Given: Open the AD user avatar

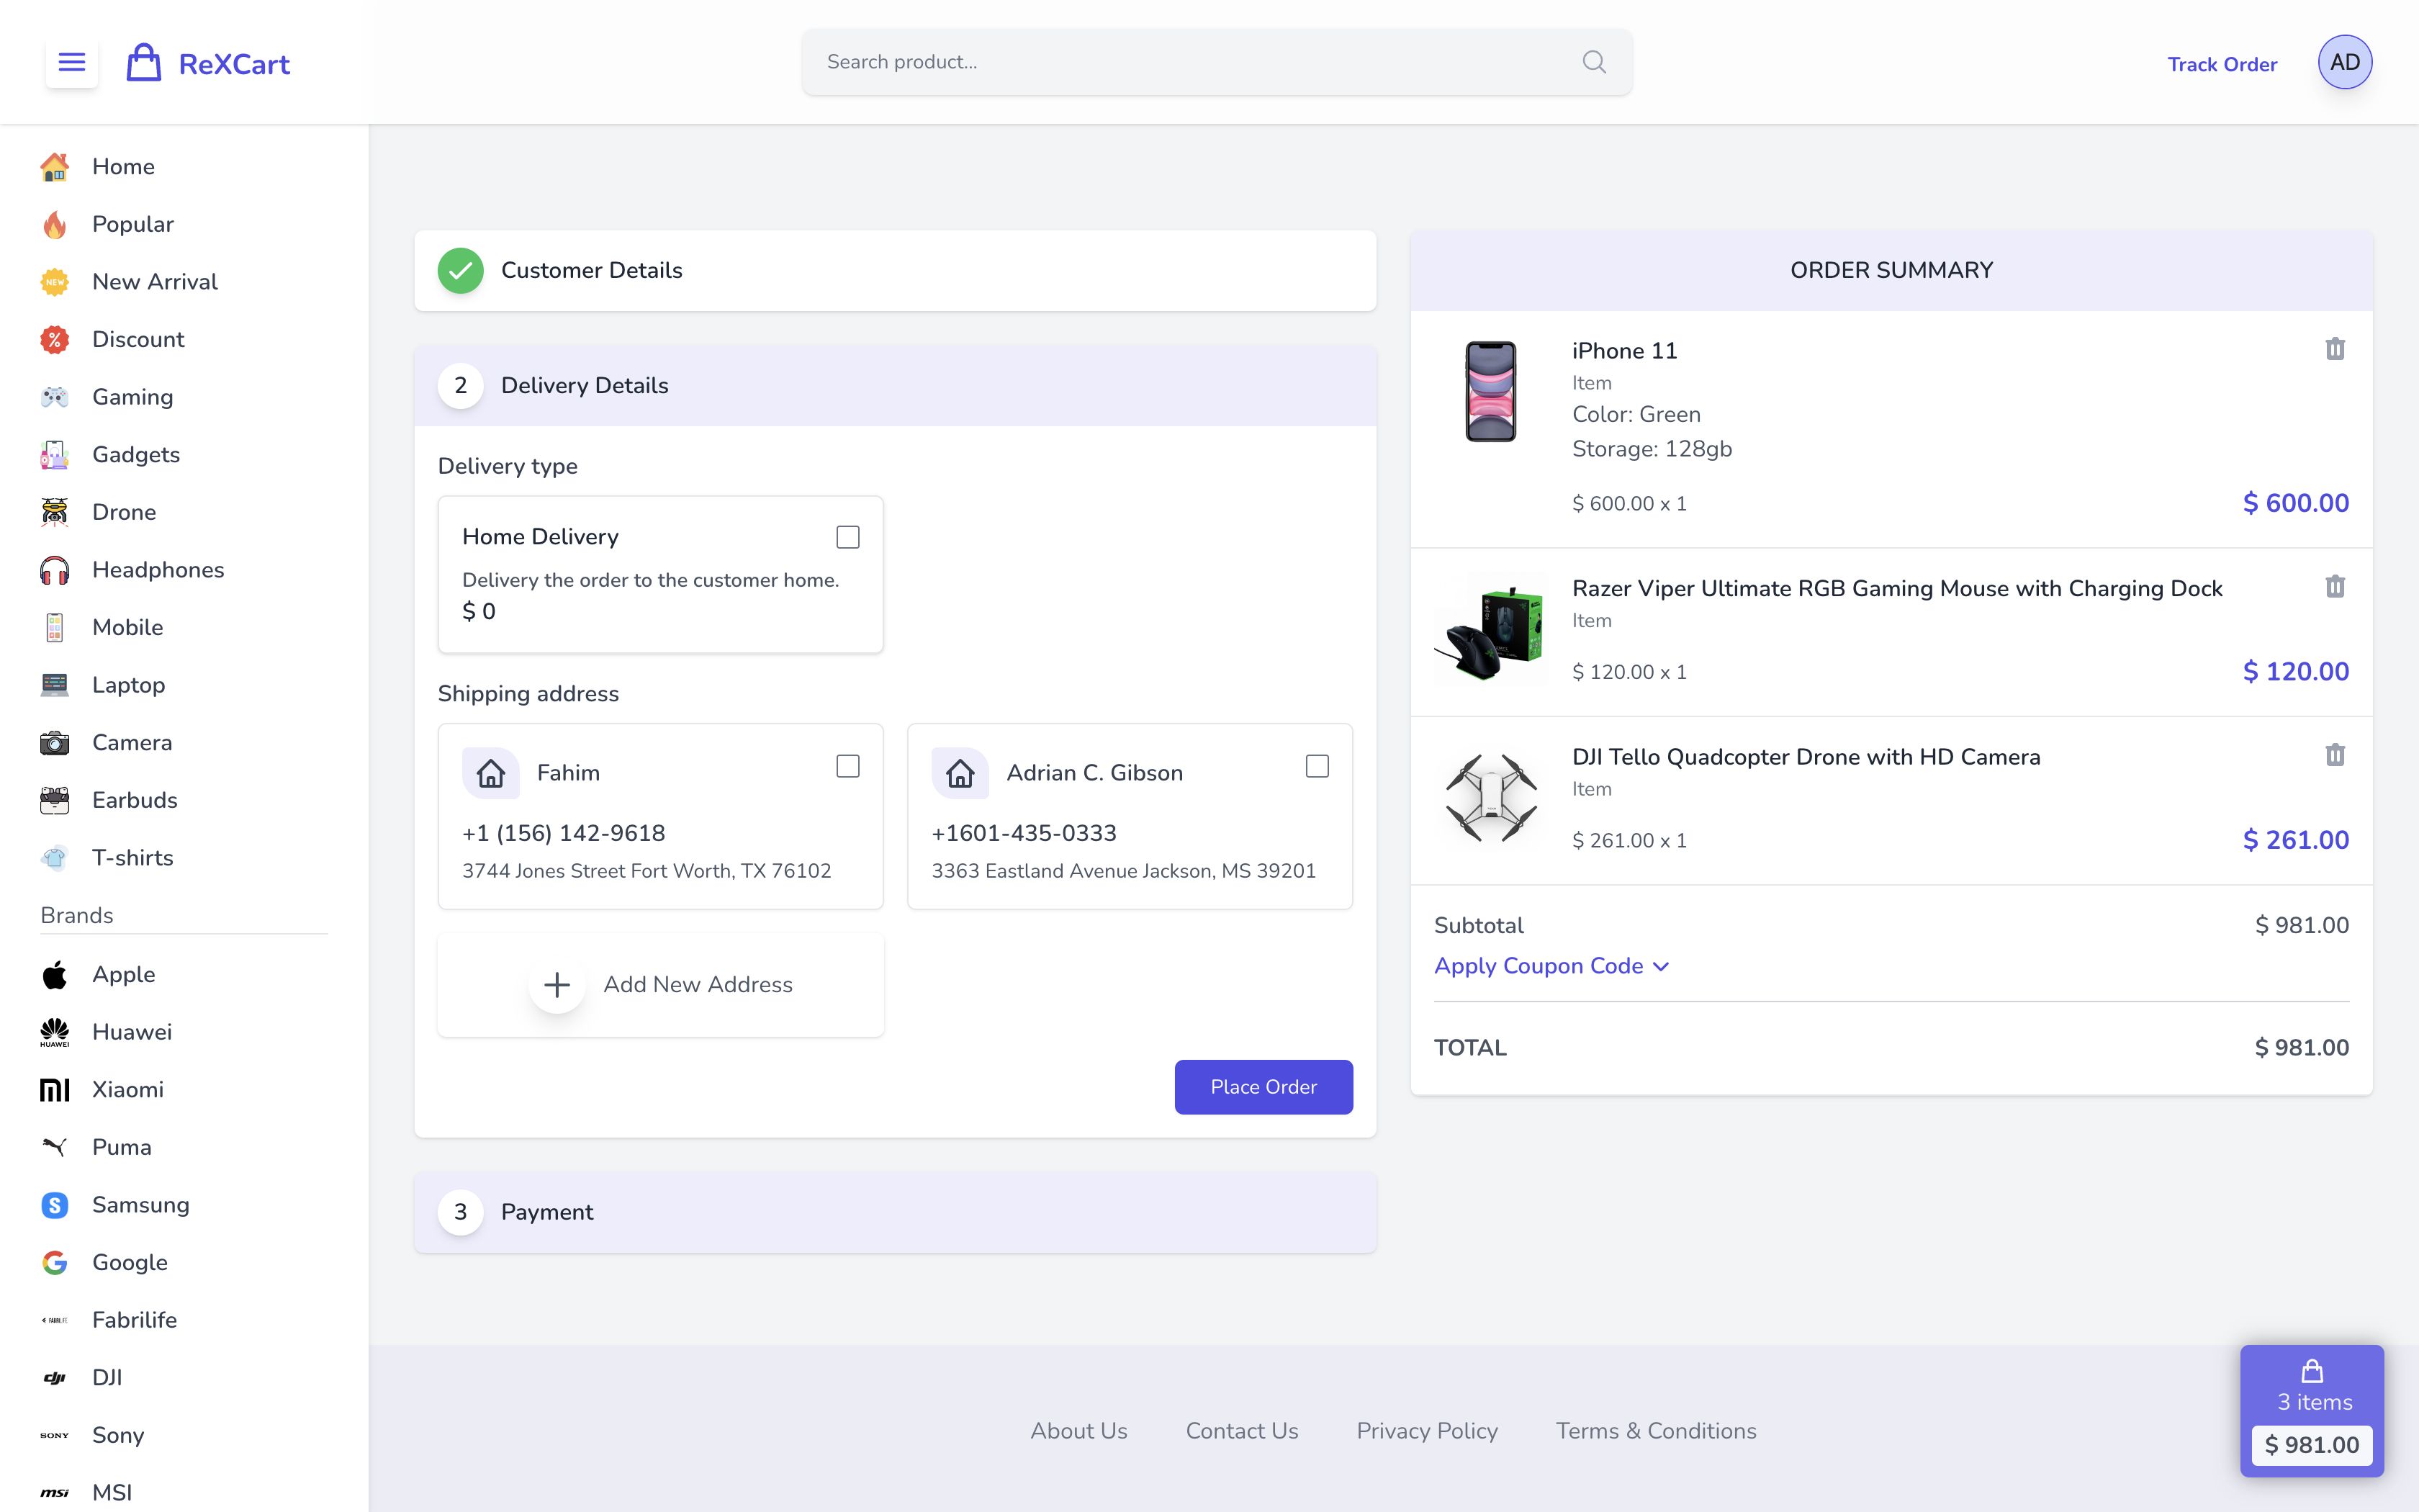Looking at the screenshot, I should 2344,62.
